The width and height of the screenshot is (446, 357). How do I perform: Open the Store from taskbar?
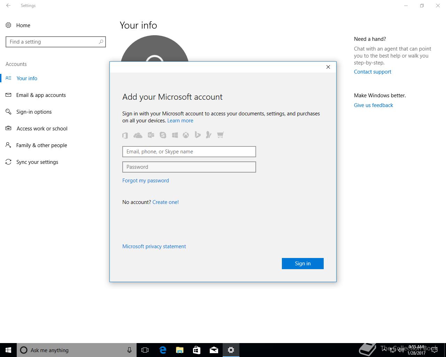[197, 350]
